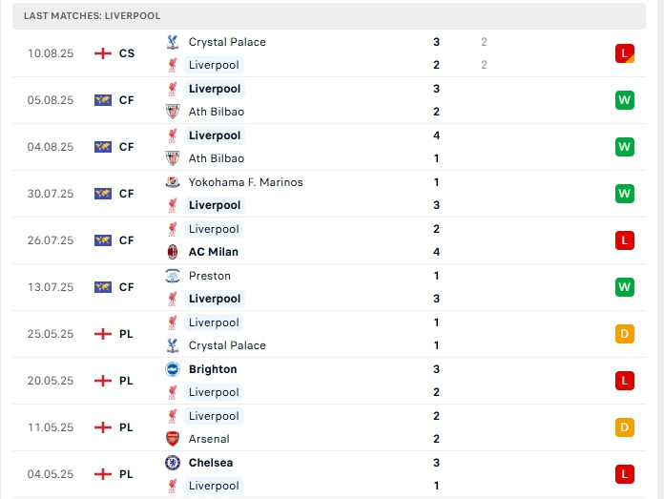Open the Yokohama F. Marinos team link

tap(245, 182)
